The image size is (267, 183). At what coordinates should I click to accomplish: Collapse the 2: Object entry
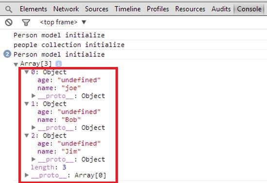coord(27,135)
